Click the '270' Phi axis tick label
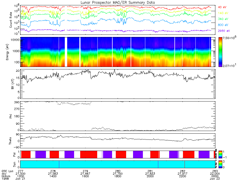Screen dimensions: 239x186 (17, 109)
